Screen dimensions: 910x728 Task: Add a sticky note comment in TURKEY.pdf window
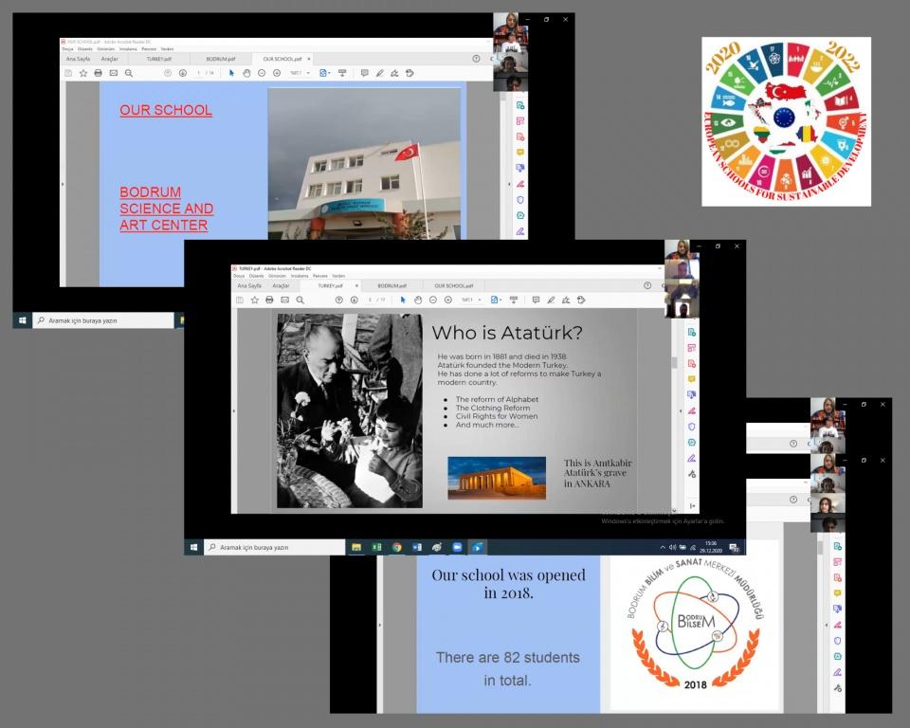[x=536, y=300]
